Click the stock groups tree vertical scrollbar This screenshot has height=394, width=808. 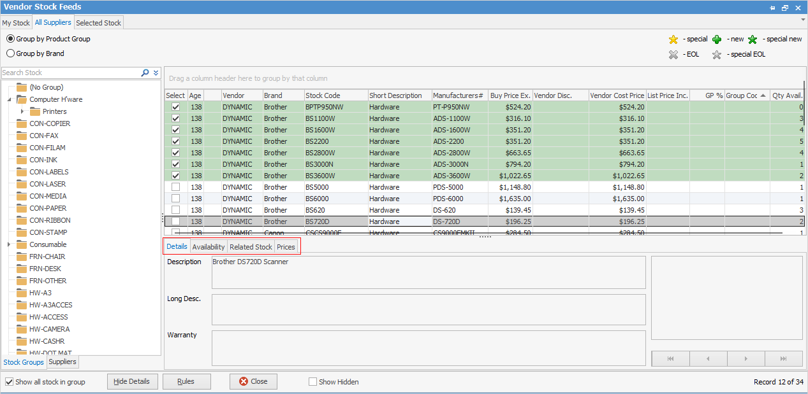pyautogui.click(x=158, y=216)
